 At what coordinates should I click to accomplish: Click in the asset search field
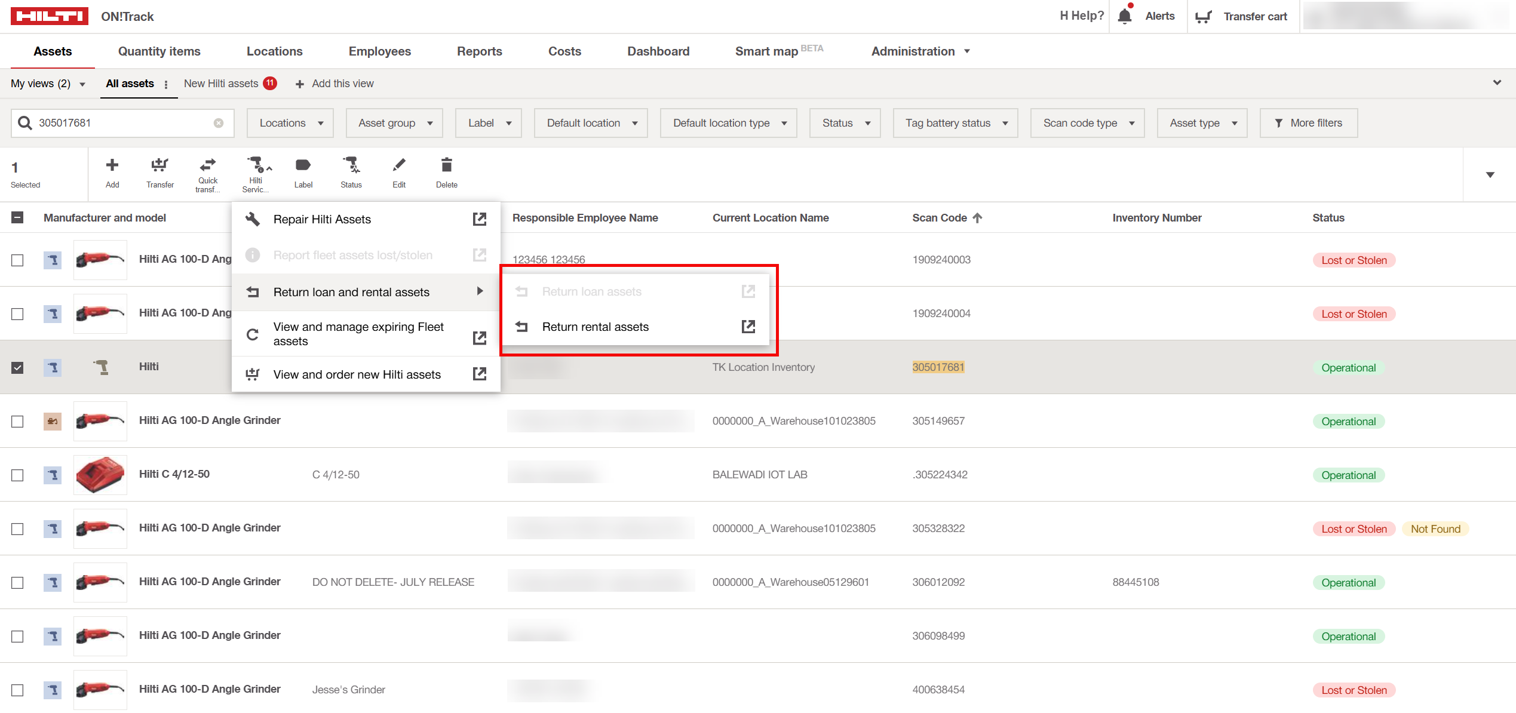[x=122, y=123]
